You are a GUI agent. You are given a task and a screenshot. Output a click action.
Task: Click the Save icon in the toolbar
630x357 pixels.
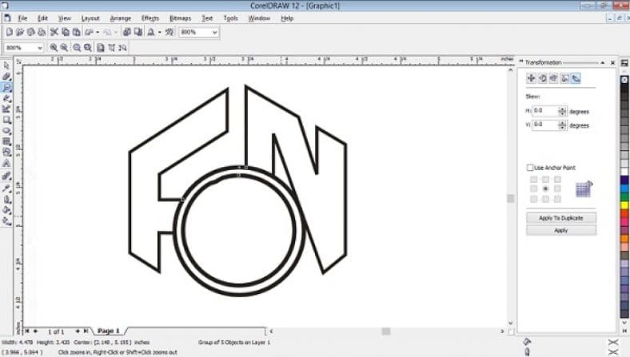pos(30,32)
